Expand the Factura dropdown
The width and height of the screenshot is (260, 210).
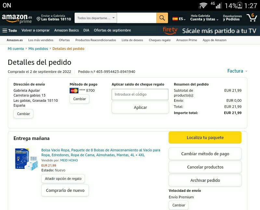(237, 71)
